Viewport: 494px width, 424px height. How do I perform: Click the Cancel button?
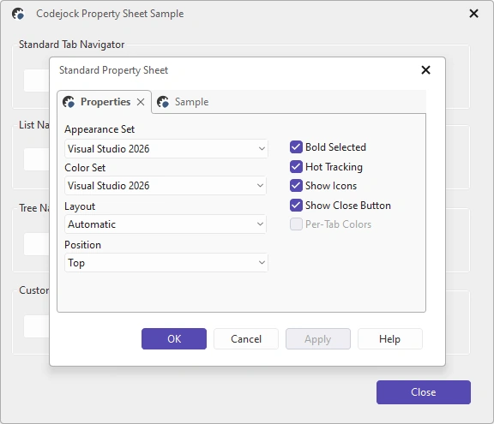[x=246, y=338]
